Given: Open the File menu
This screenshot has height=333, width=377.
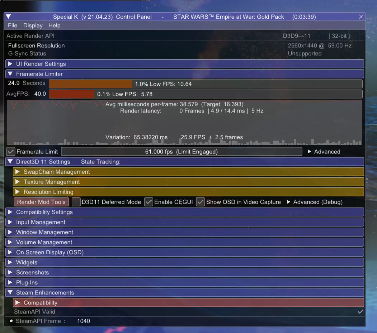Looking at the screenshot, I should click(x=13, y=26).
